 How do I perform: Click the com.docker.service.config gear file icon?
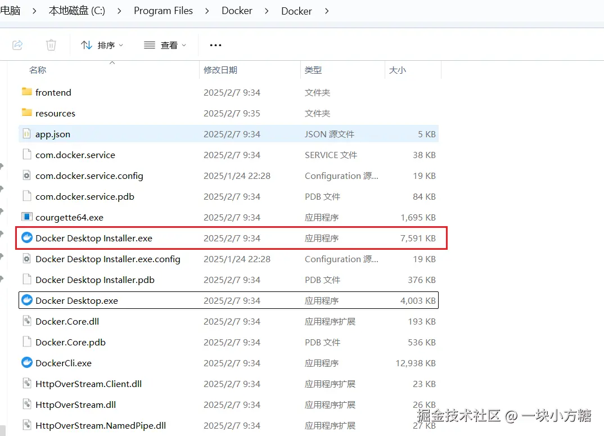[26, 176]
